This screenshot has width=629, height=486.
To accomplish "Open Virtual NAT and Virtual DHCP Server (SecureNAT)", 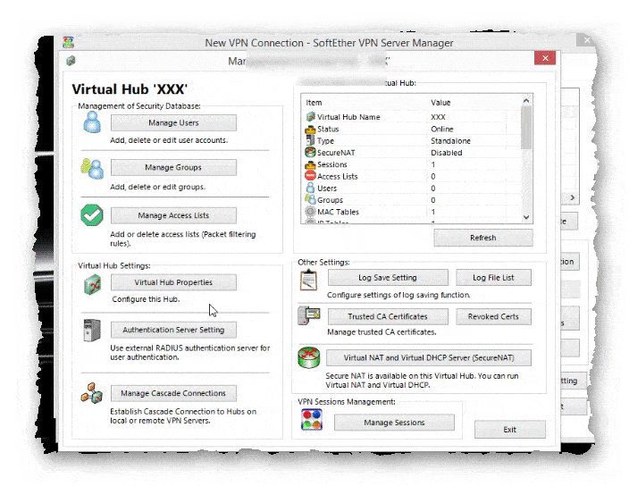I will pos(429,357).
